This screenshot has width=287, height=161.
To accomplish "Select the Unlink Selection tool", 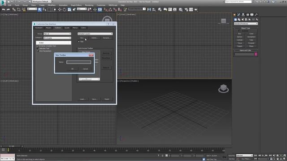I will tap(19, 9).
